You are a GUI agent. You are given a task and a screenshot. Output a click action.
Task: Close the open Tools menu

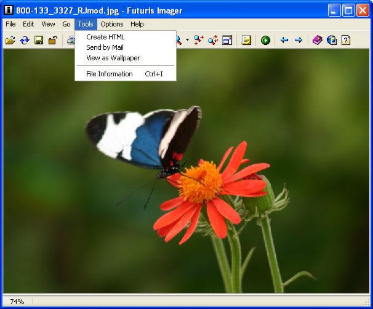(x=86, y=24)
